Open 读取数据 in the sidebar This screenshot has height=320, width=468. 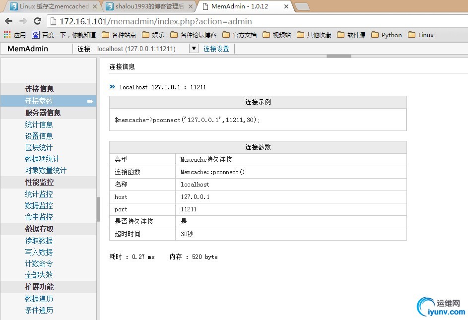coord(39,241)
